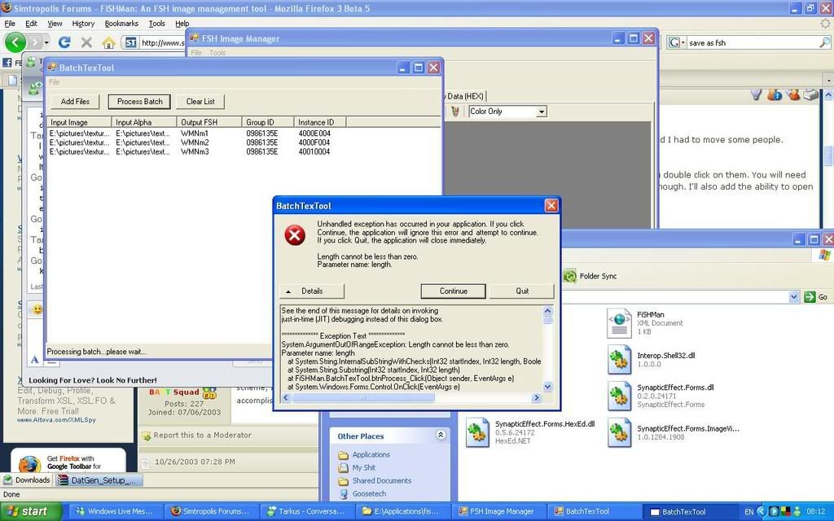Select the FiSHMan XML Document file
834x521 pixels.
(x=645, y=322)
